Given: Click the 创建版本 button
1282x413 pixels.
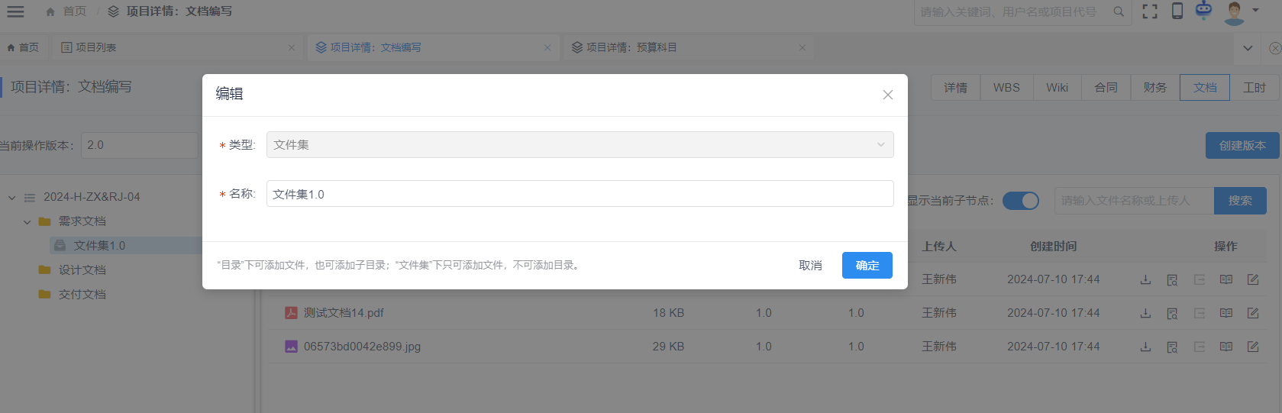Looking at the screenshot, I should (x=1242, y=145).
